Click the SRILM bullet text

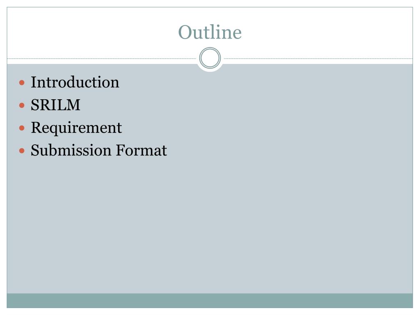[x=55, y=105]
